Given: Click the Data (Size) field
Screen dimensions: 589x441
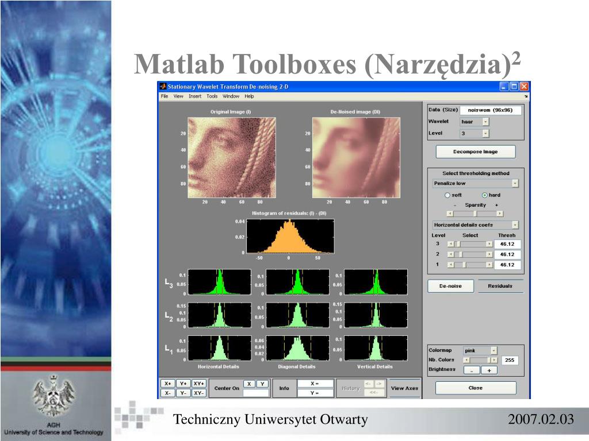Looking at the screenshot, I should pyautogui.click(x=491, y=110).
